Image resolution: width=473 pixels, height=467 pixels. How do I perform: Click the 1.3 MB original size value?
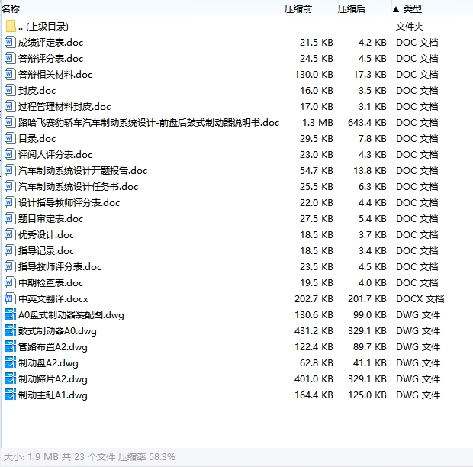coord(317,123)
